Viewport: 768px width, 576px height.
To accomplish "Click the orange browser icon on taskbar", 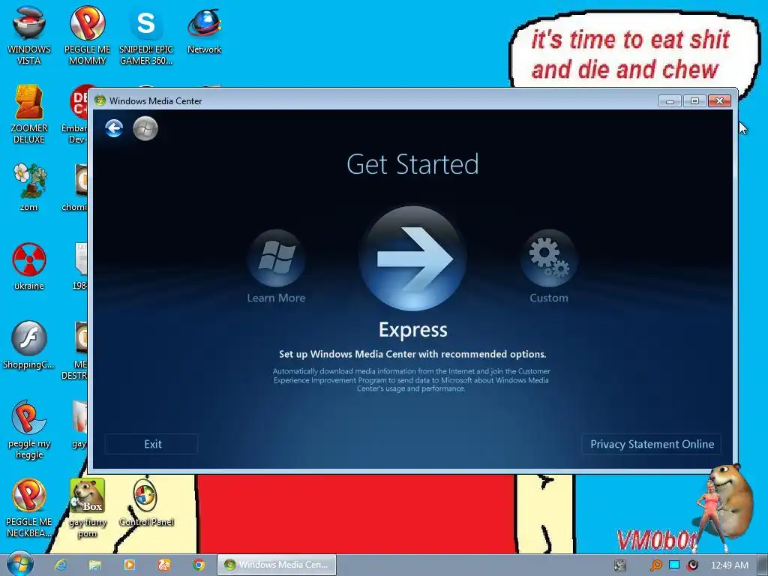I will click(164, 565).
